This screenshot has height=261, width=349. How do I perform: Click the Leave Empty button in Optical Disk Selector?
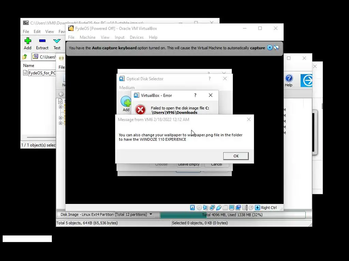pyautogui.click(x=189, y=164)
